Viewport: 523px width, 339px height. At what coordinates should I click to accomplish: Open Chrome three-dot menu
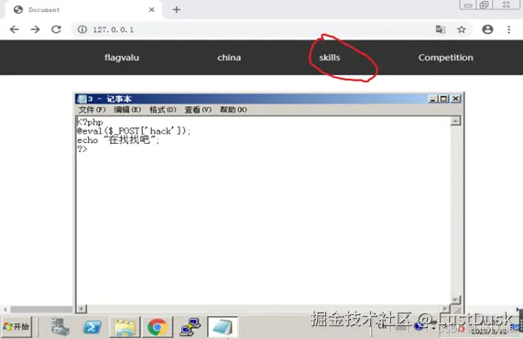point(508,29)
